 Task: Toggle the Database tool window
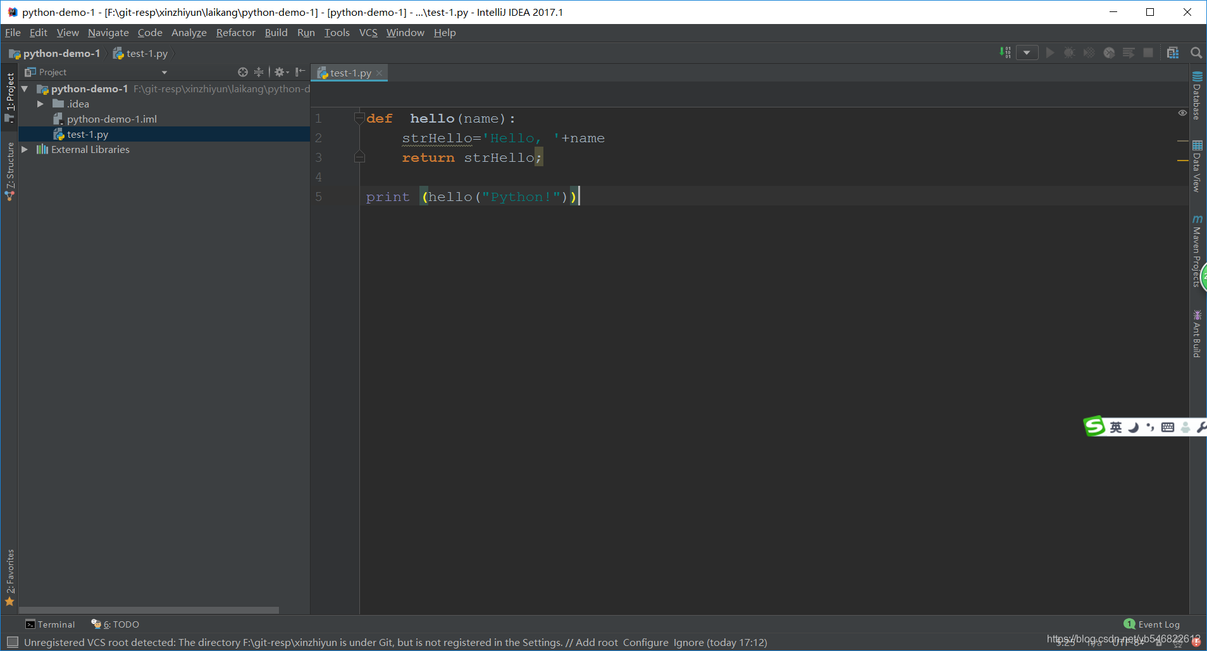click(1197, 96)
